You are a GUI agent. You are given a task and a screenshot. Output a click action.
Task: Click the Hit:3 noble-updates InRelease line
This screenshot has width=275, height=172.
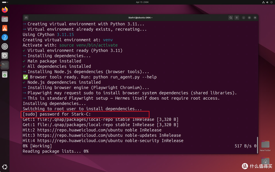pyautogui.click(x=102, y=135)
